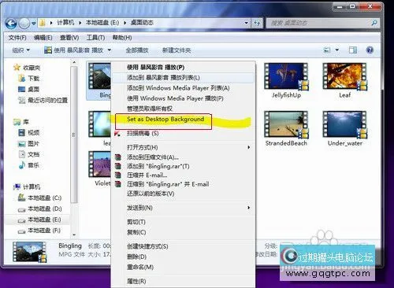Open the 工具(T) menu

[x=95, y=38]
